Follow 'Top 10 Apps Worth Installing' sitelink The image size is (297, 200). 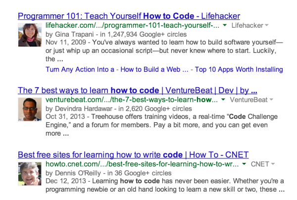pos(239,69)
